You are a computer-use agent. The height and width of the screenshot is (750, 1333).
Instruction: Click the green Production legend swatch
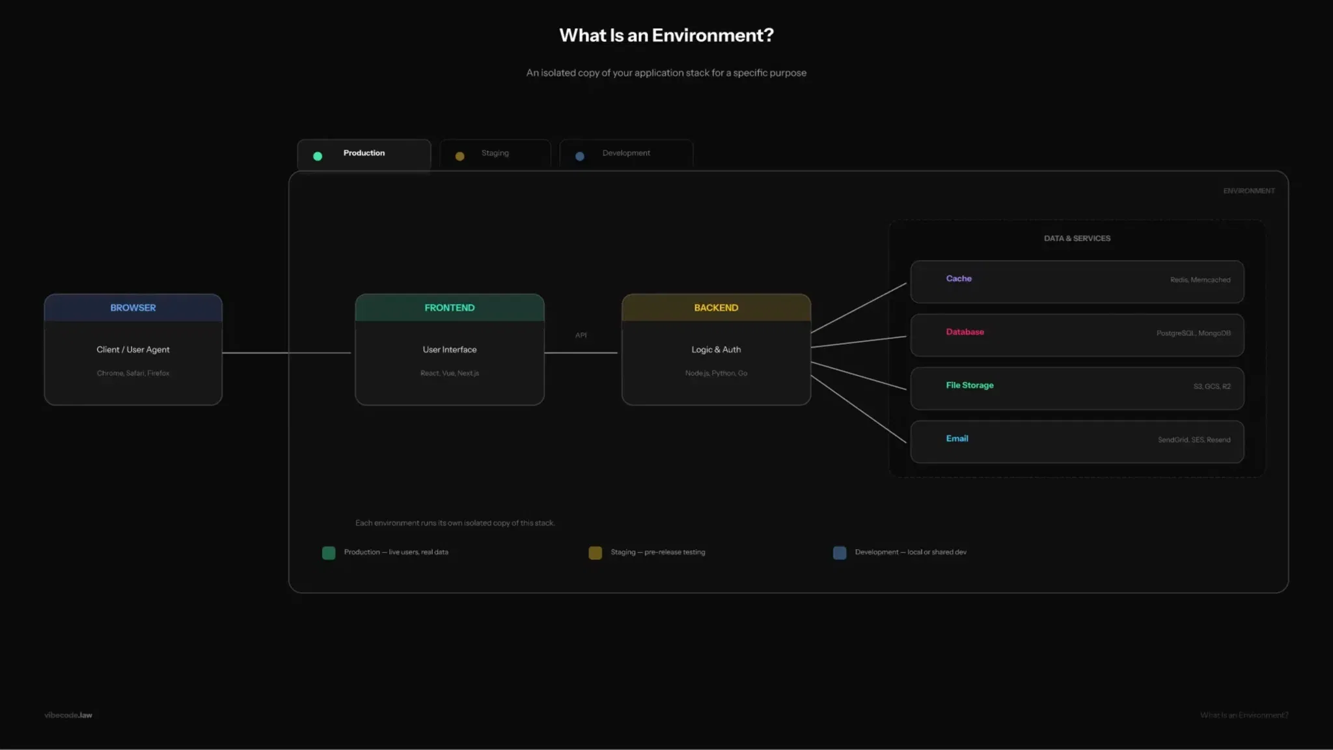point(329,553)
